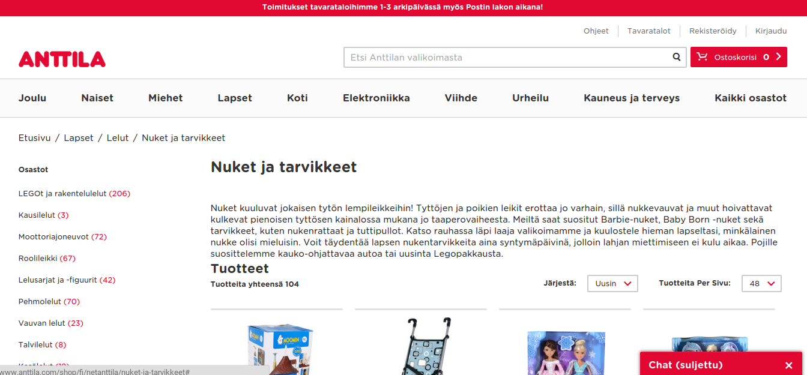Select Vauvan lelut category
This screenshot has width=807, height=375.
[x=51, y=323]
